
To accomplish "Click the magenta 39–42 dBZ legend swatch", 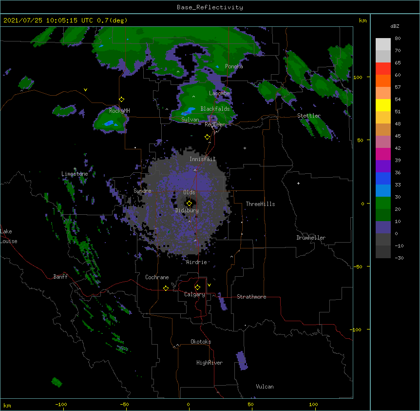I will pos(383,154).
